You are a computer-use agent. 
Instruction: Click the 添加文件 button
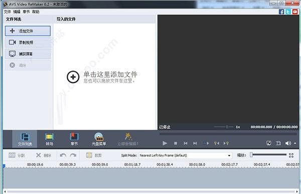point(28,31)
